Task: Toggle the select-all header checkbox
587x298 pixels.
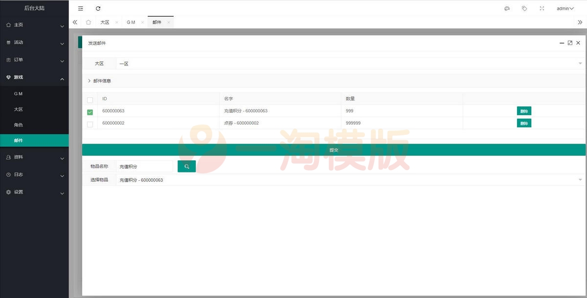Action: point(90,100)
